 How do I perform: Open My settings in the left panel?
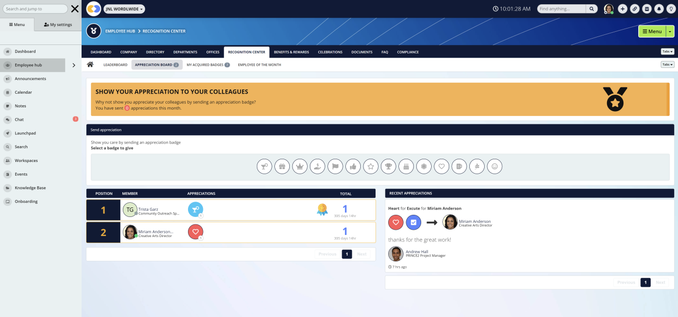[x=57, y=24]
